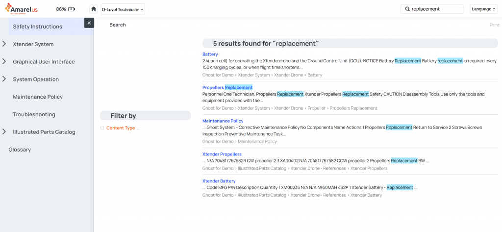Screen dimensions: 502x232
Task: Go to Troubleshooting in the sidebar
Action: click(x=34, y=114)
